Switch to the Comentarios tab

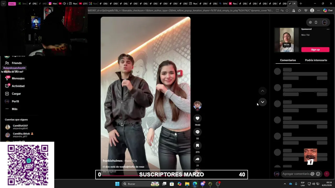pos(288,60)
